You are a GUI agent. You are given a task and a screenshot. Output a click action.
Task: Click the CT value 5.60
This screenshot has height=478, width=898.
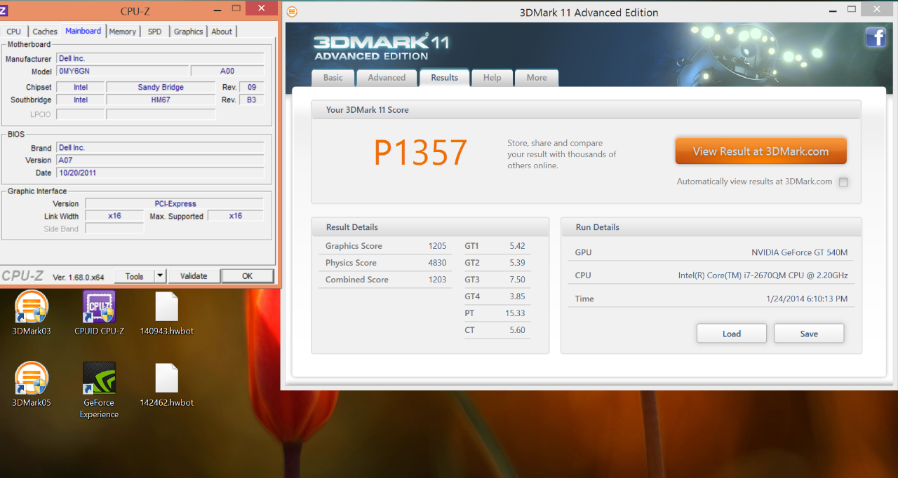(517, 330)
